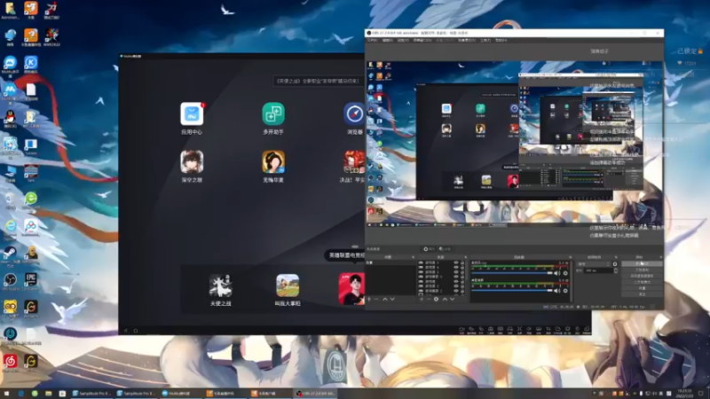Toggle lock of second source row
Image resolution: width=710 pixels, height=399 pixels.
coord(462,268)
